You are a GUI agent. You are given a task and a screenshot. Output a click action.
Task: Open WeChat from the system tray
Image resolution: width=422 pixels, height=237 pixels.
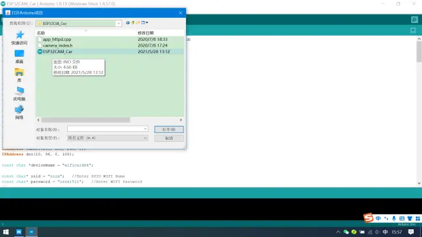pyautogui.click(x=346, y=232)
